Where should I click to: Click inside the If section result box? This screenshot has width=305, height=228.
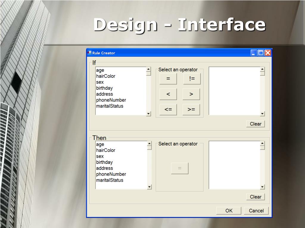(x=235, y=91)
